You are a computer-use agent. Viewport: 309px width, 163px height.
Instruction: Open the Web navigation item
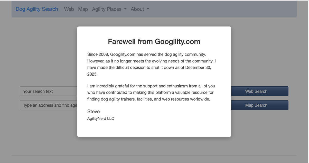point(69,9)
